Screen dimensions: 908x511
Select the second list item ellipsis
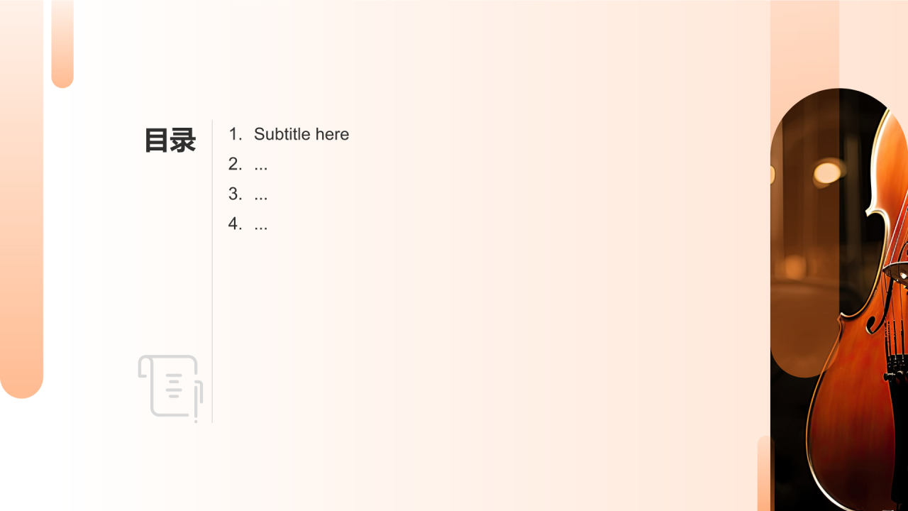coord(260,165)
